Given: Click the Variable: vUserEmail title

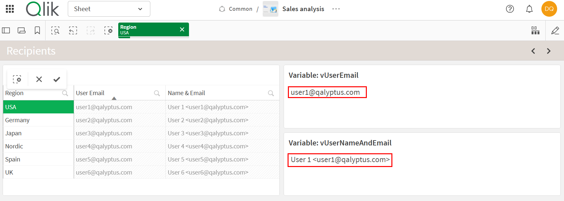Looking at the screenshot, I should click(323, 75).
